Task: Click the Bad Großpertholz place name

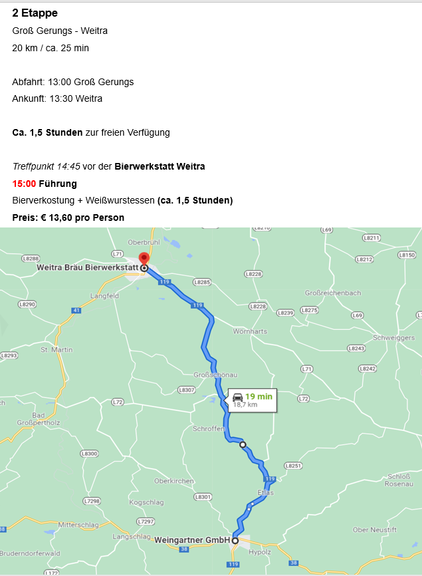Action: pos(38,419)
